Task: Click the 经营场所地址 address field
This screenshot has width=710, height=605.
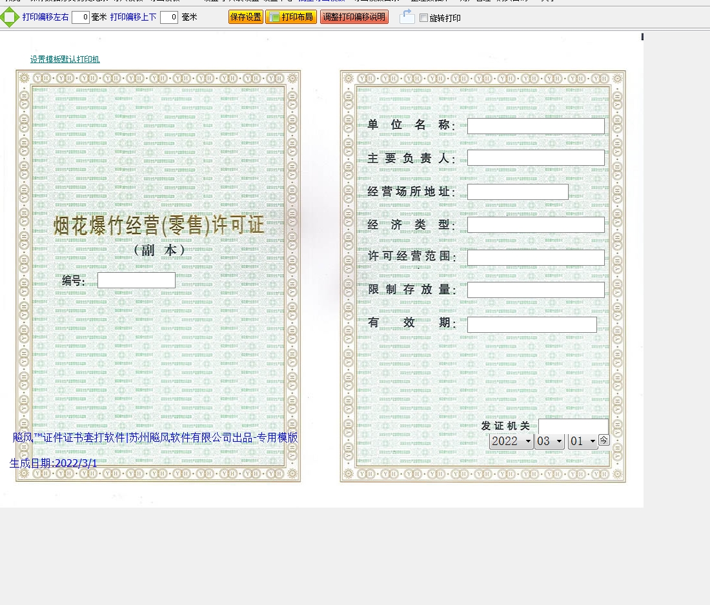Action: [x=518, y=192]
